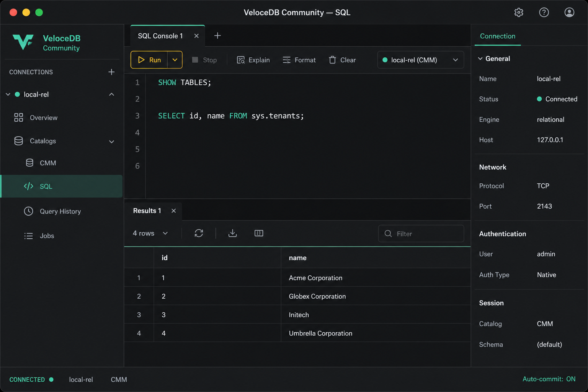Viewport: 588px width, 392px height.
Task: Close the Results 1 tab
Action: point(174,211)
